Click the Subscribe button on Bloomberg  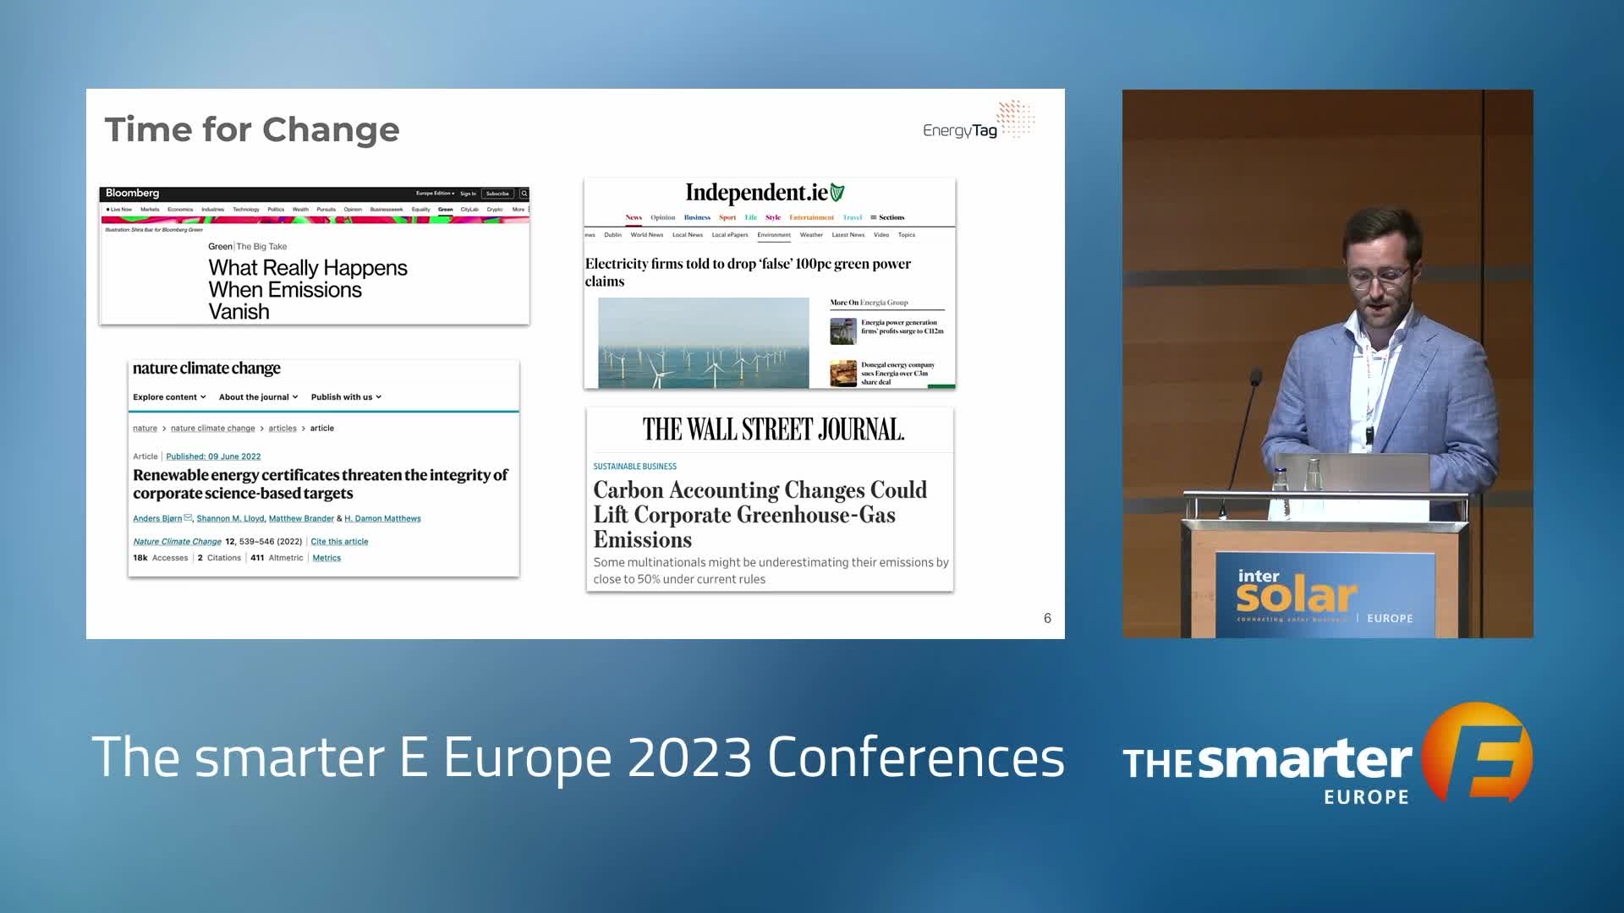point(497,194)
